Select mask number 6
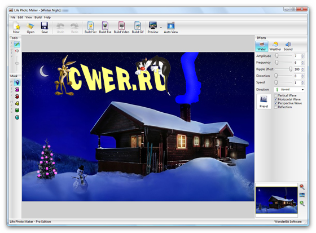Screen dimensions: 316x233 (x=17, y=117)
